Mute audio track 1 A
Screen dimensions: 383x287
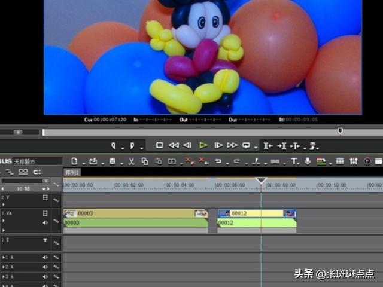[45, 257]
